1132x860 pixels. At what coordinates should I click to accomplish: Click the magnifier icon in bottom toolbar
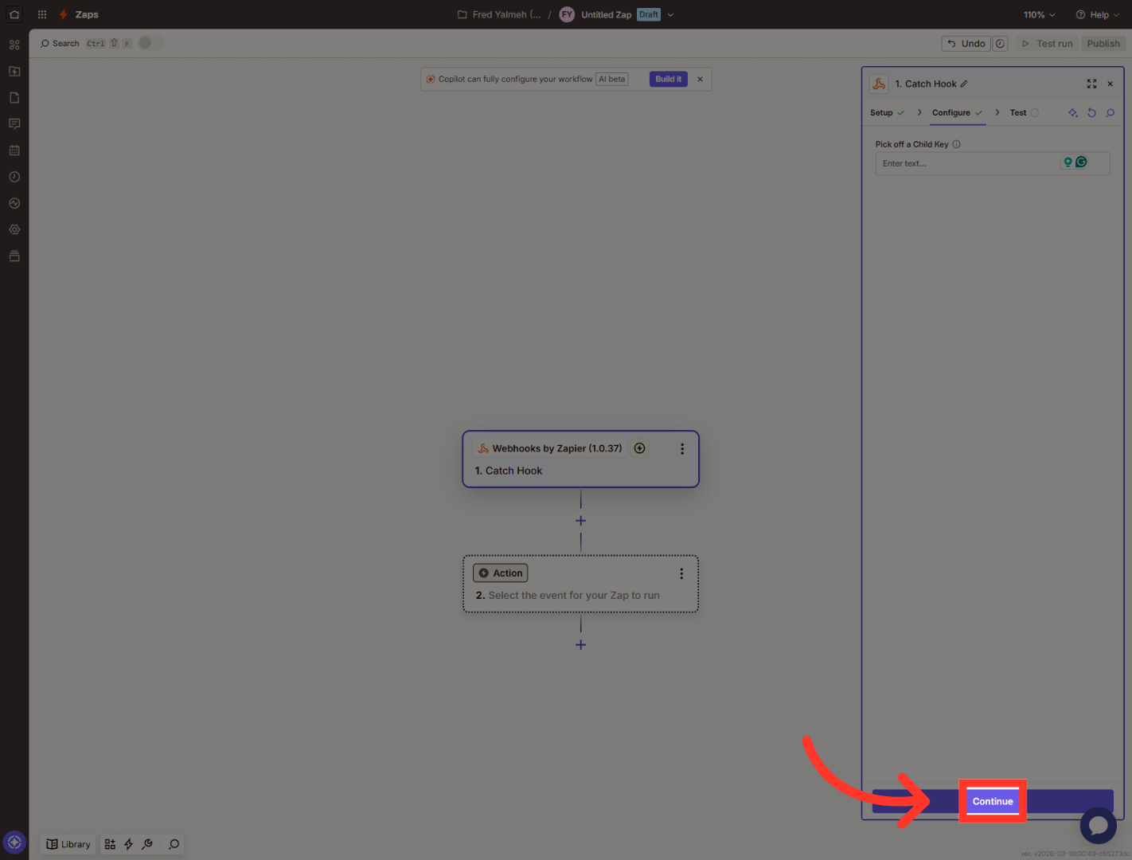[x=174, y=844]
